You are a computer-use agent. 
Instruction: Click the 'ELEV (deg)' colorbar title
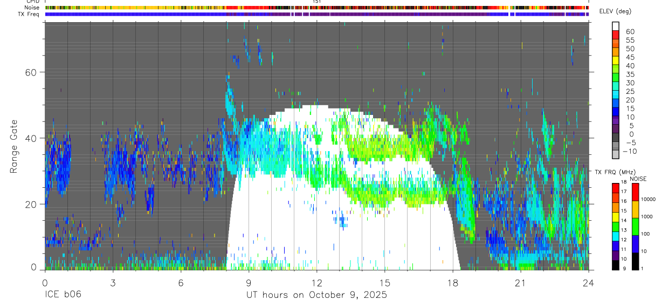click(x=615, y=11)
